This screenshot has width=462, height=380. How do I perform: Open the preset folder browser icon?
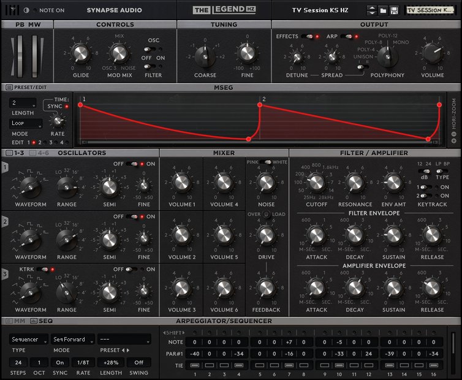click(383, 10)
